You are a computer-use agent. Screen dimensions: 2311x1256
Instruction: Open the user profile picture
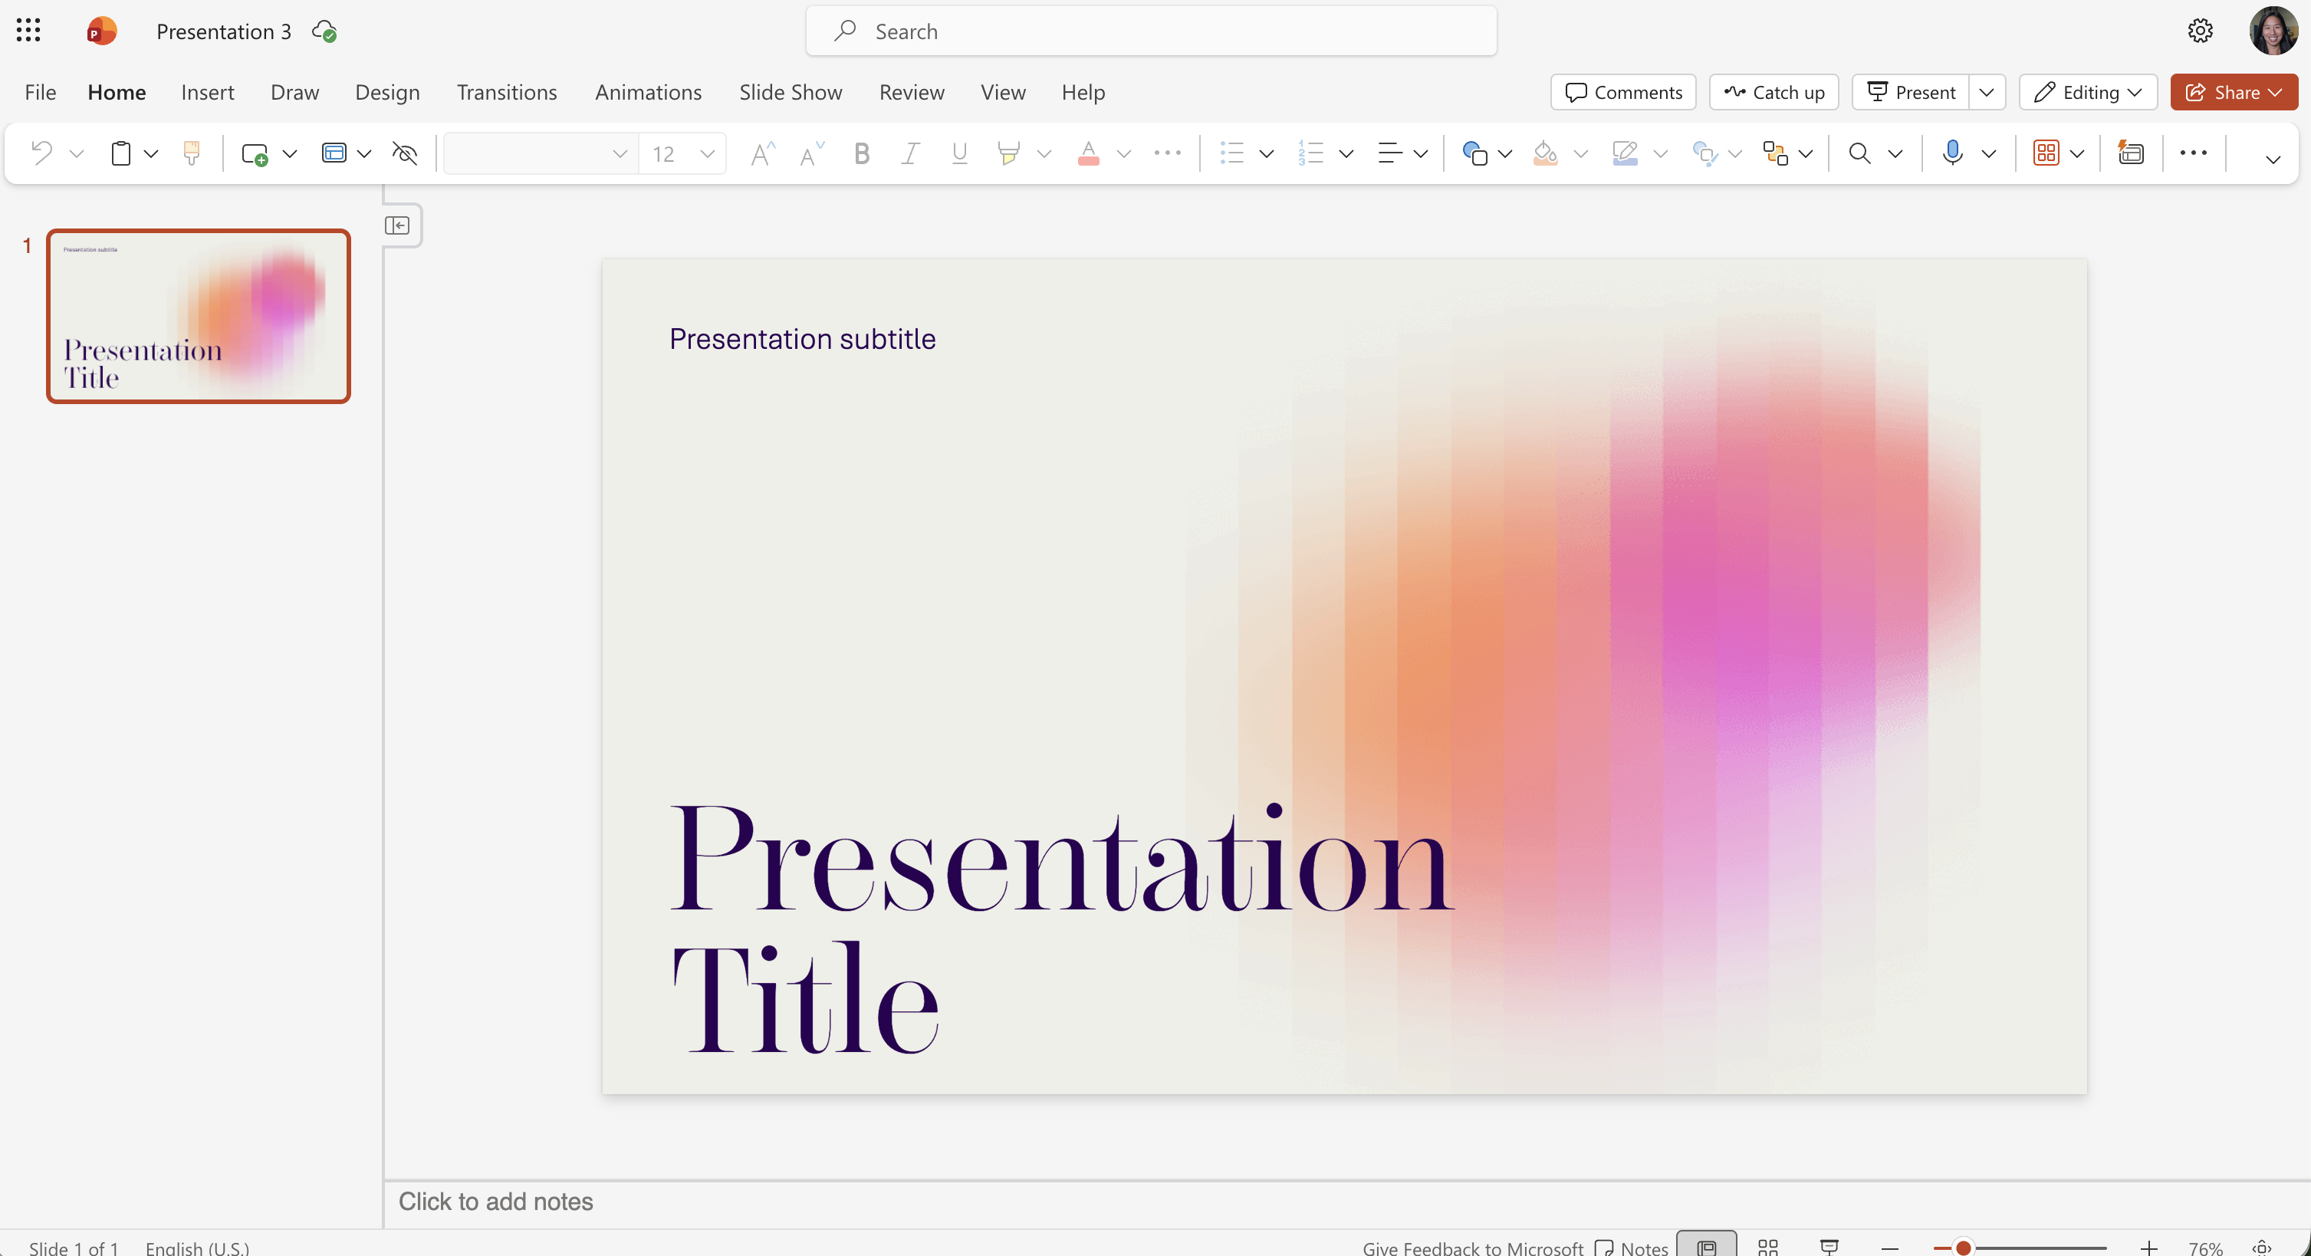coord(2273,31)
